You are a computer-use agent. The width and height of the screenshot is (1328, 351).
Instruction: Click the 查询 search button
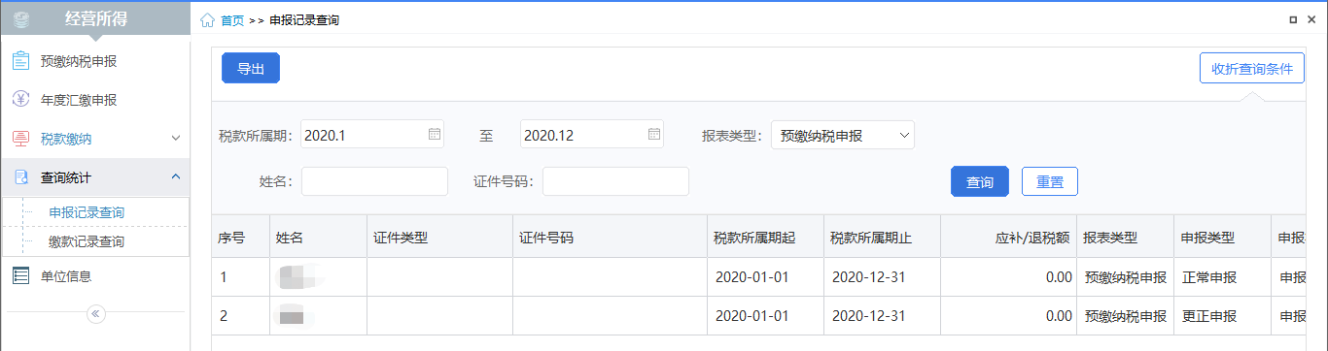[980, 181]
